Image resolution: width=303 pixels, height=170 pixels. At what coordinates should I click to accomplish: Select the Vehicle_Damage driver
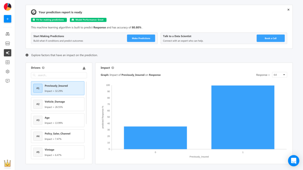point(58,104)
